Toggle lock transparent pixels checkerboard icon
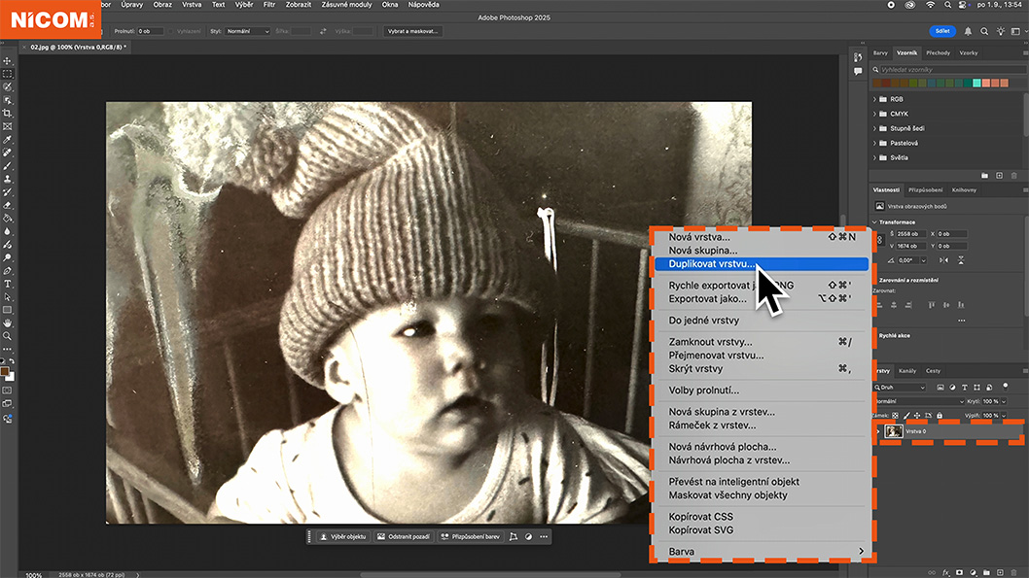 [x=895, y=415]
